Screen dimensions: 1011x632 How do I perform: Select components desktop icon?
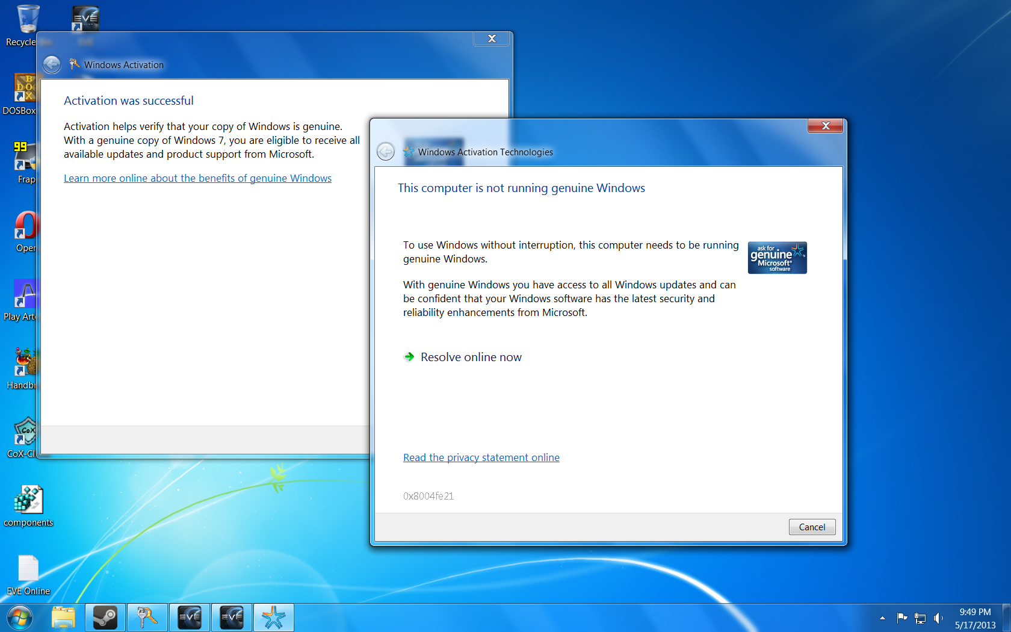click(28, 506)
